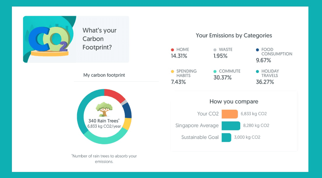Click the red HOME legend dot
322x178 pixels.
point(173,50)
